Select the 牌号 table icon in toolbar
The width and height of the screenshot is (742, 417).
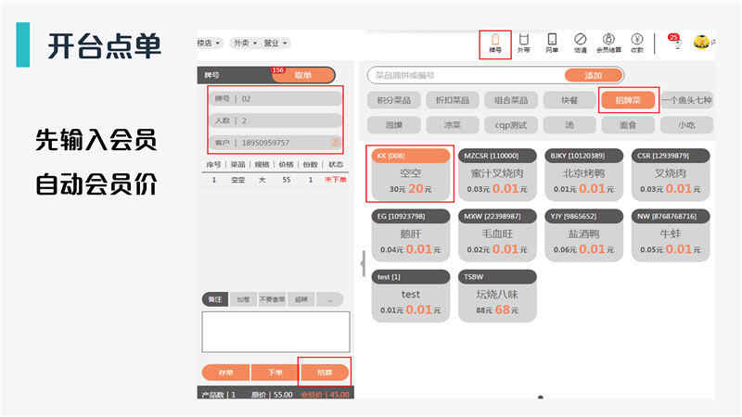tap(495, 43)
